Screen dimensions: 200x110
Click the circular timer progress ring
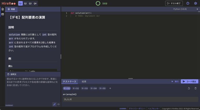98,3
